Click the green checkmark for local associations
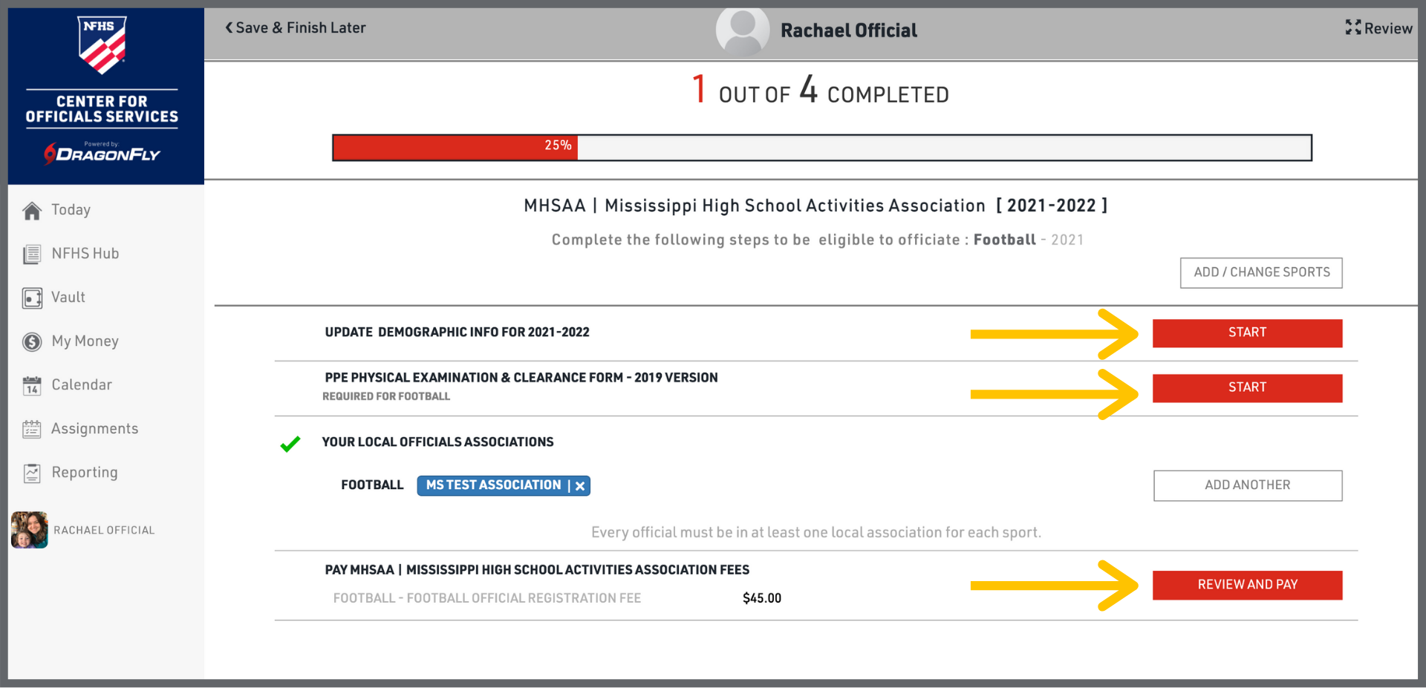Screen dimensions: 1426x688 point(290,444)
